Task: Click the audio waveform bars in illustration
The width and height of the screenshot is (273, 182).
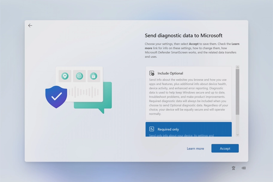Action: point(84,92)
